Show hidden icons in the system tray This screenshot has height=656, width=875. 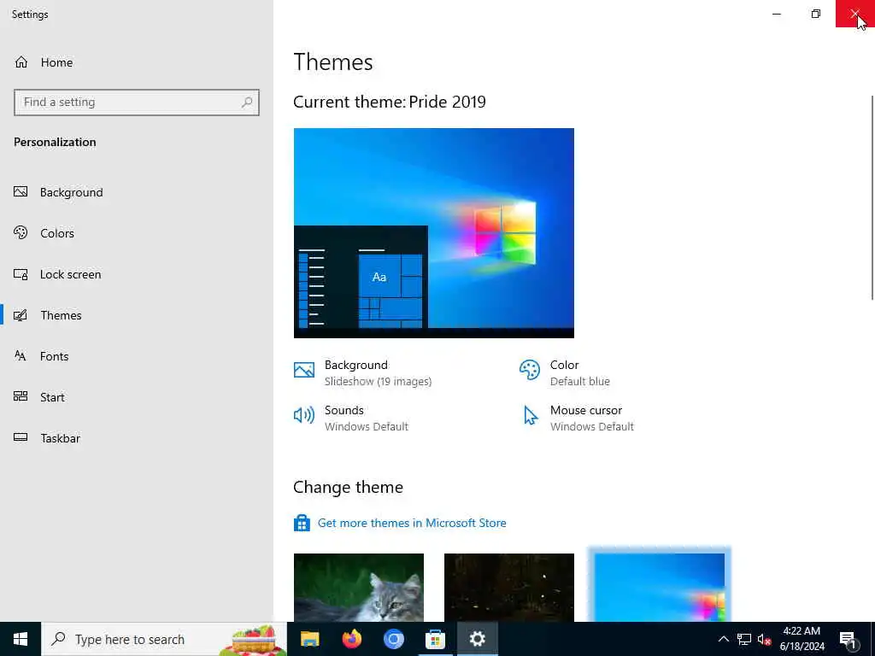click(x=723, y=639)
